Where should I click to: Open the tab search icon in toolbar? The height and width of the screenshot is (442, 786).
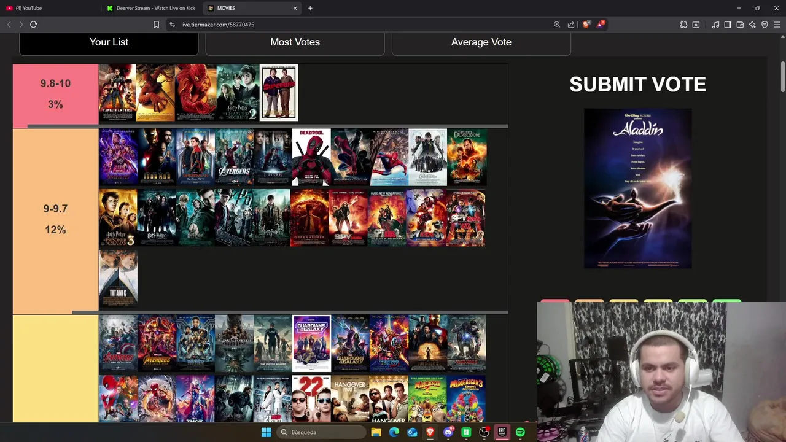(x=696, y=25)
